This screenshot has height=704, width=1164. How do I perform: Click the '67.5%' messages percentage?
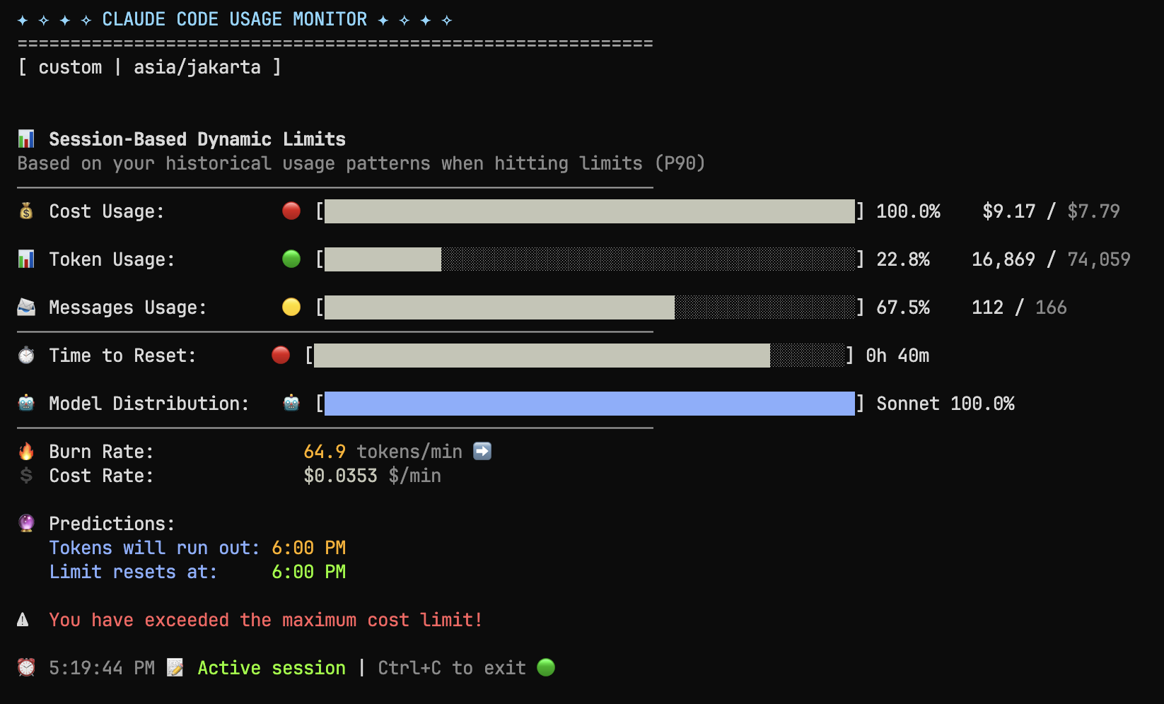[x=903, y=307]
